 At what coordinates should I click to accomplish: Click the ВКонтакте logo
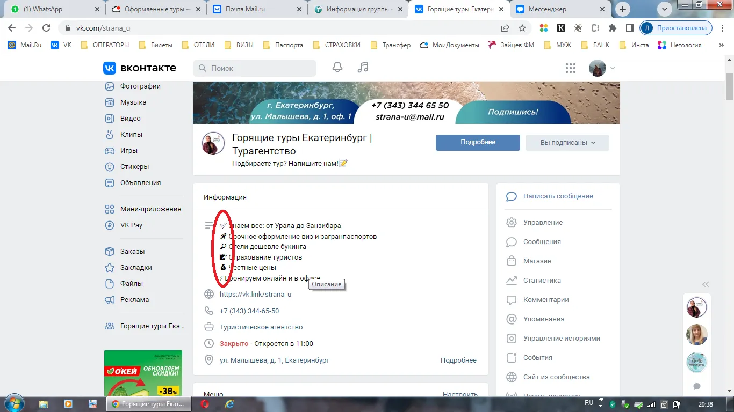pos(140,68)
